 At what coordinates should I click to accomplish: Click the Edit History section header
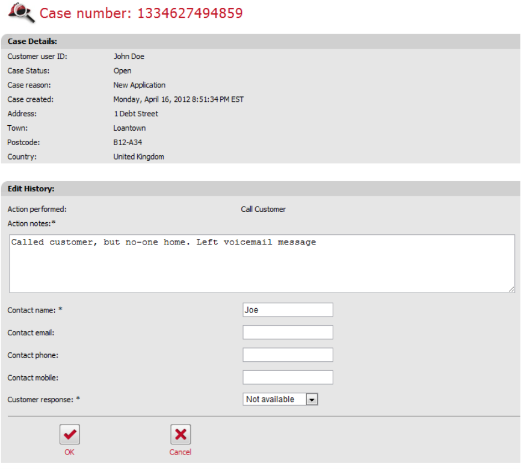pyautogui.click(x=31, y=189)
